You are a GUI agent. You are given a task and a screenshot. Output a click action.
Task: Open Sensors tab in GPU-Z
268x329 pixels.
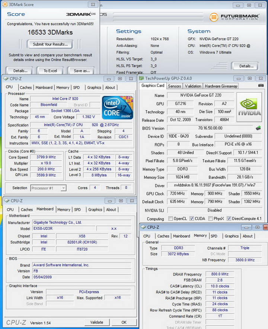click(175, 86)
